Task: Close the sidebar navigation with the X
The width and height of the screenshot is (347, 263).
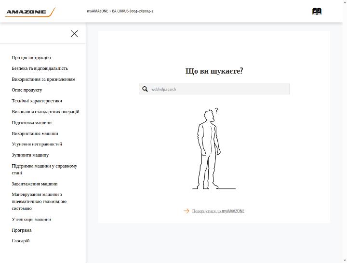Action: click(x=74, y=34)
